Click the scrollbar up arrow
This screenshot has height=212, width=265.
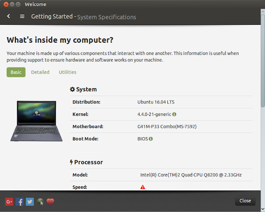(263, 12)
